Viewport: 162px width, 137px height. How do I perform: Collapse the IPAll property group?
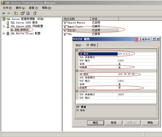click(77, 91)
